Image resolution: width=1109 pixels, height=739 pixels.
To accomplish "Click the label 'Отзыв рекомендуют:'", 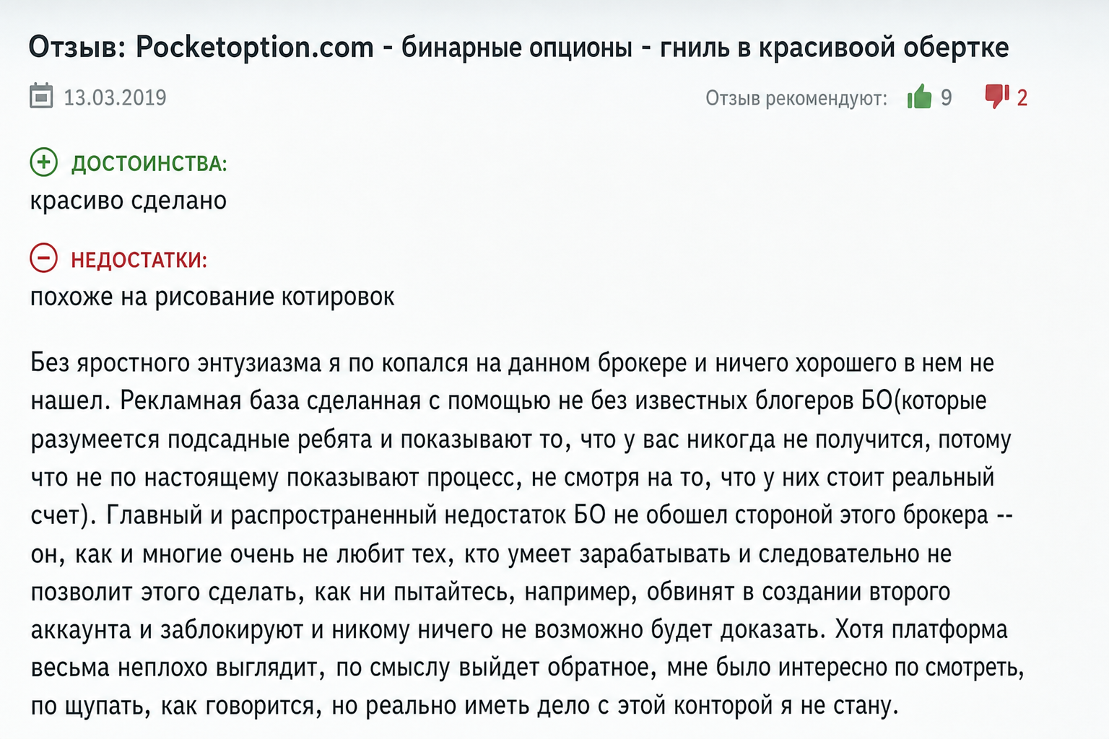I will click(796, 98).
